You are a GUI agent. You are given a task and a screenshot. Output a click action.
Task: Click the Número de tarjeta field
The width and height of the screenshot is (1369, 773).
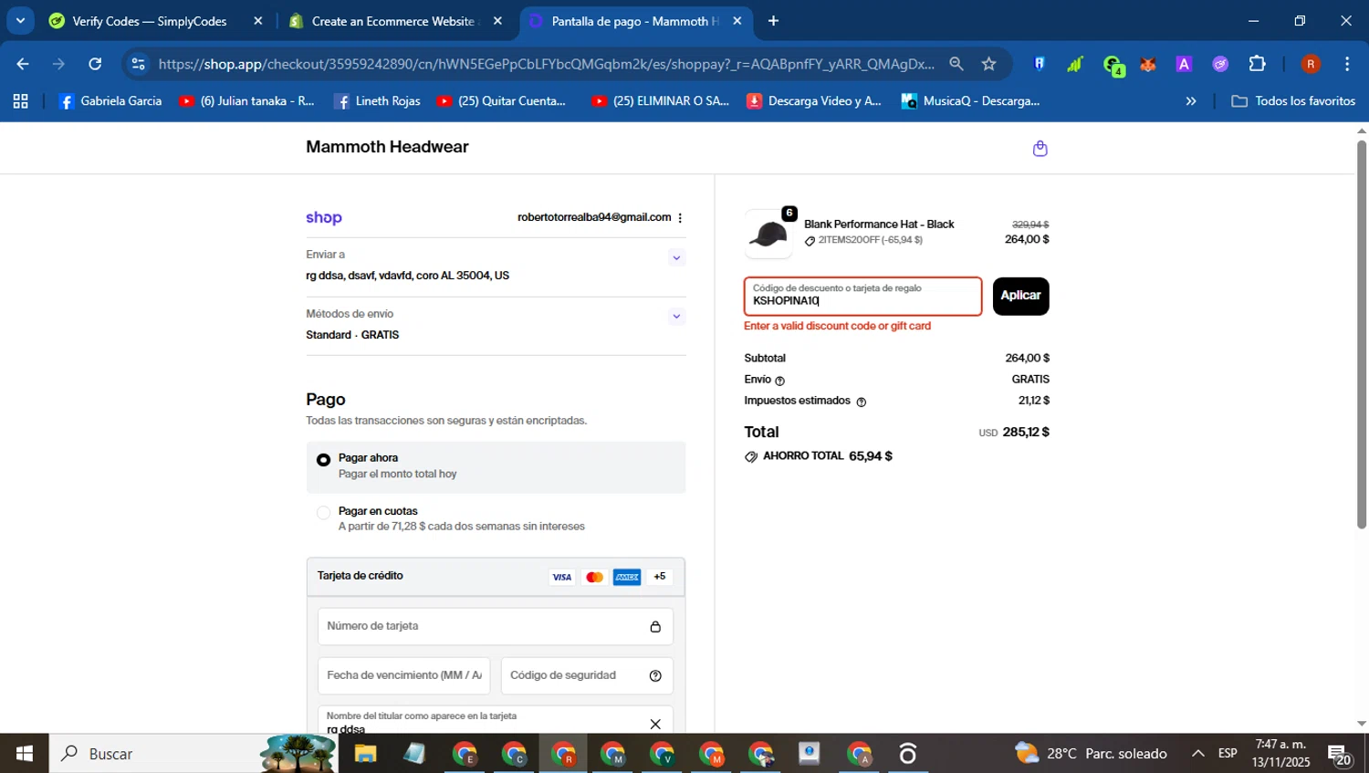[496, 626]
